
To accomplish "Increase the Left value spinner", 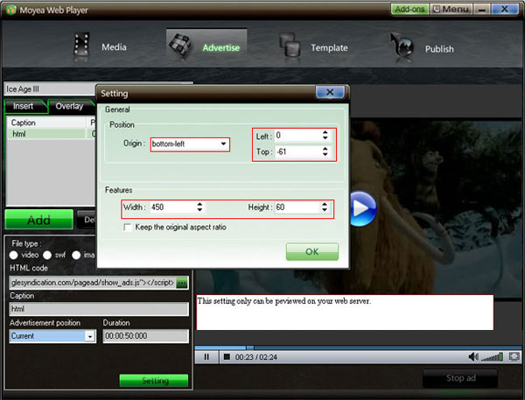I will tap(325, 133).
